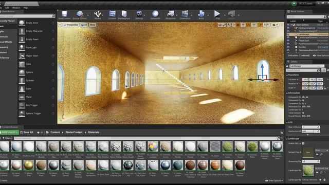This screenshot has width=329, height=185.
Task: Open the Modes toolbar icon
Action: point(98,15)
